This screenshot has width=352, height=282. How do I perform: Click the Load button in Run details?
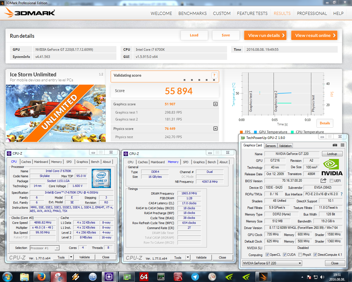[194, 35]
